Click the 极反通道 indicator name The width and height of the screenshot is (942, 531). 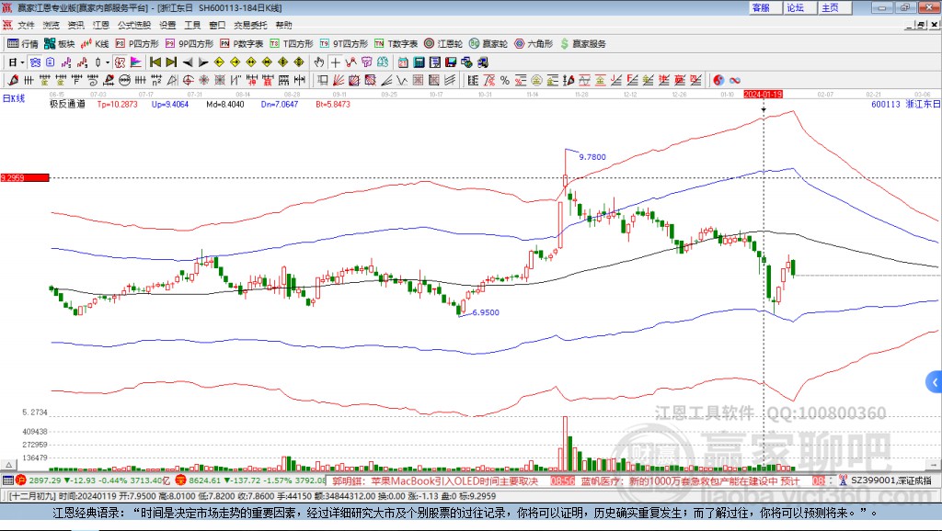tap(67, 104)
